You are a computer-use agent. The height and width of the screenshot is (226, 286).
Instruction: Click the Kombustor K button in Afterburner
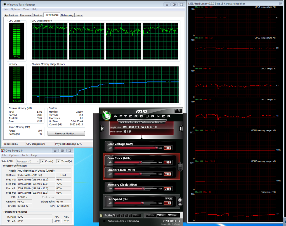pyautogui.click(x=102, y=129)
